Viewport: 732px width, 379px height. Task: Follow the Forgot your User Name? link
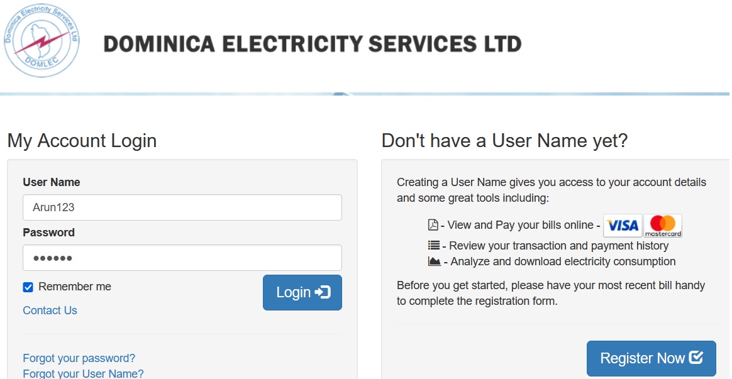tap(83, 373)
